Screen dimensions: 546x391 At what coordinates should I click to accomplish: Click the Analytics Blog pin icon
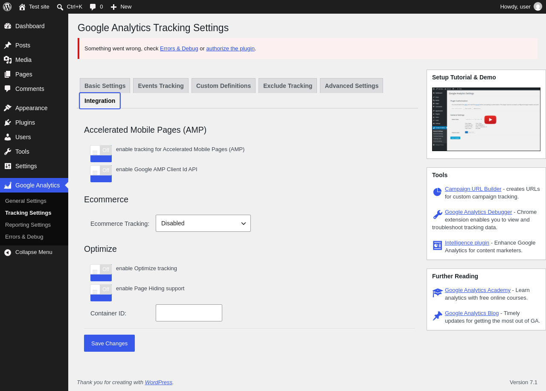click(437, 316)
